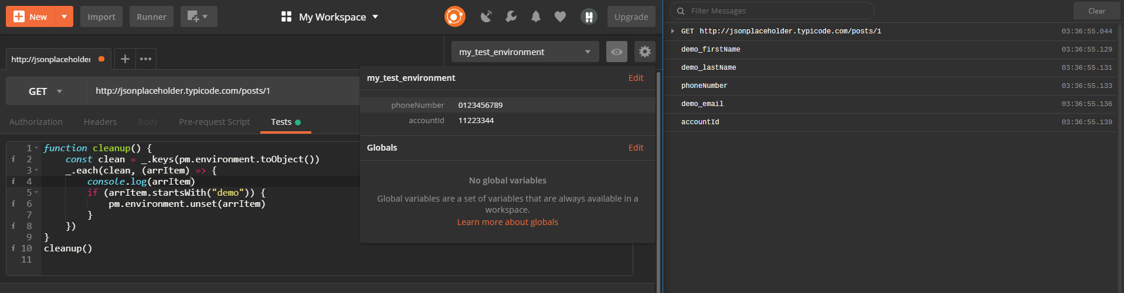Collapse the code fold on line 5
The height and width of the screenshot is (293, 1124).
point(36,193)
